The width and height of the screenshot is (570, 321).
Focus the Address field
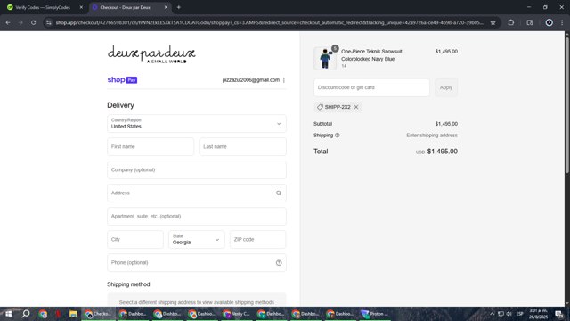coord(197,193)
